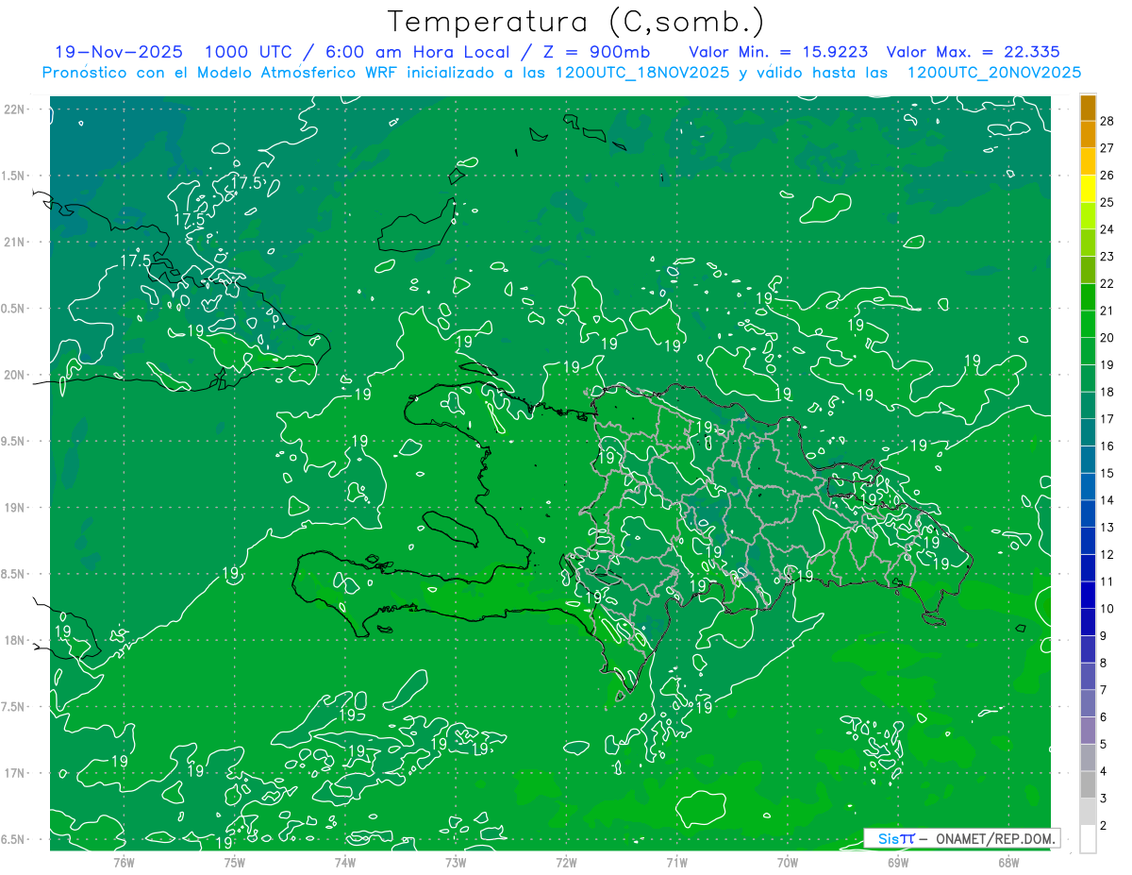The height and width of the screenshot is (875, 1132).
Task: Click "Valor Max. = 22.335" readout
Action: [x=974, y=52]
